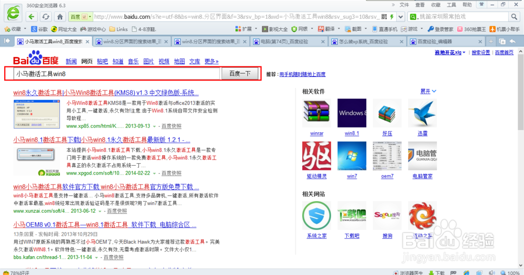Click the winrar software icon
Viewport: 524px width, 275px height.
316,113
